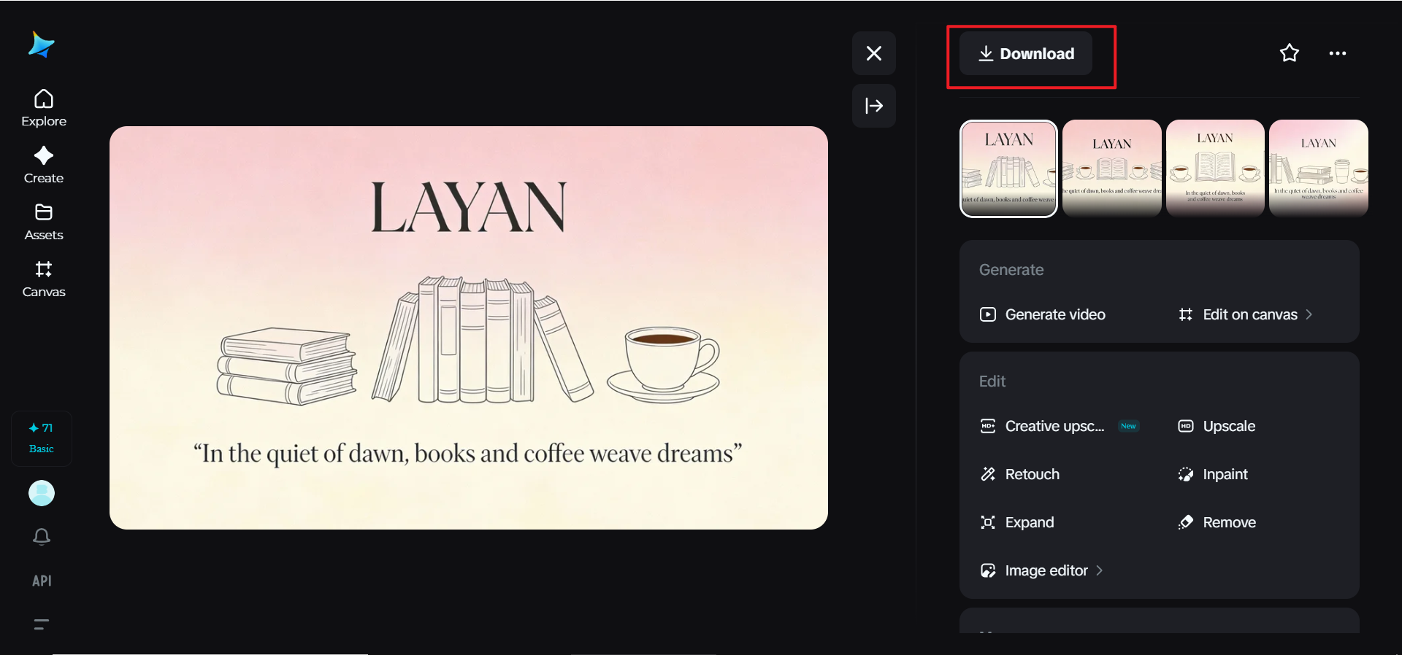Open the three-dot more options menu
1402x655 pixels.
click(1338, 53)
